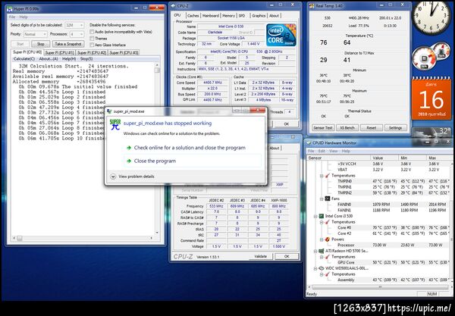Click Sensor Test button in Real Temp

point(323,127)
